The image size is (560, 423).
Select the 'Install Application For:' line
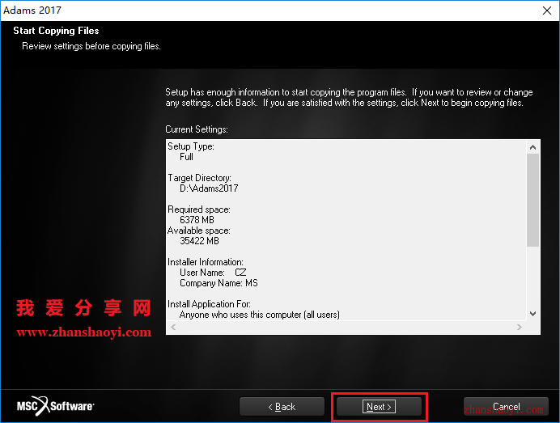[x=209, y=304]
